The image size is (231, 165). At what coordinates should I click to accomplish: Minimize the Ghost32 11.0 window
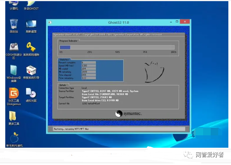pyautogui.click(x=171, y=22)
